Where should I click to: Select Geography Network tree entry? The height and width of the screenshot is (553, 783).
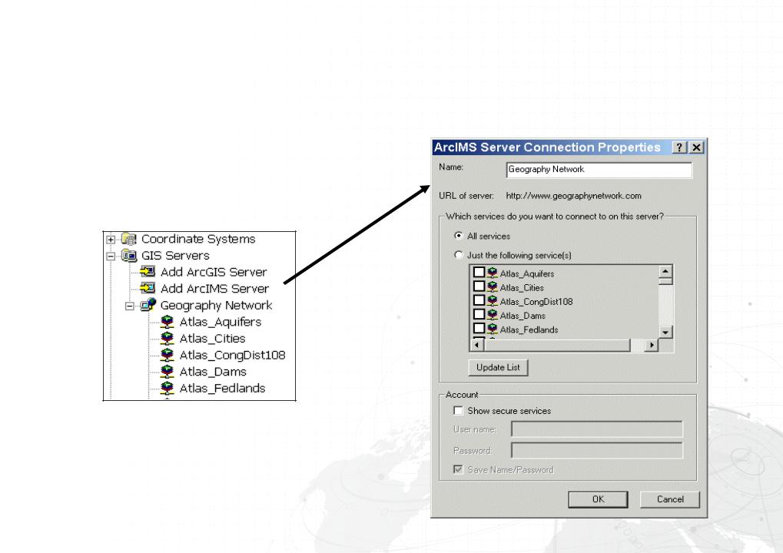(216, 305)
